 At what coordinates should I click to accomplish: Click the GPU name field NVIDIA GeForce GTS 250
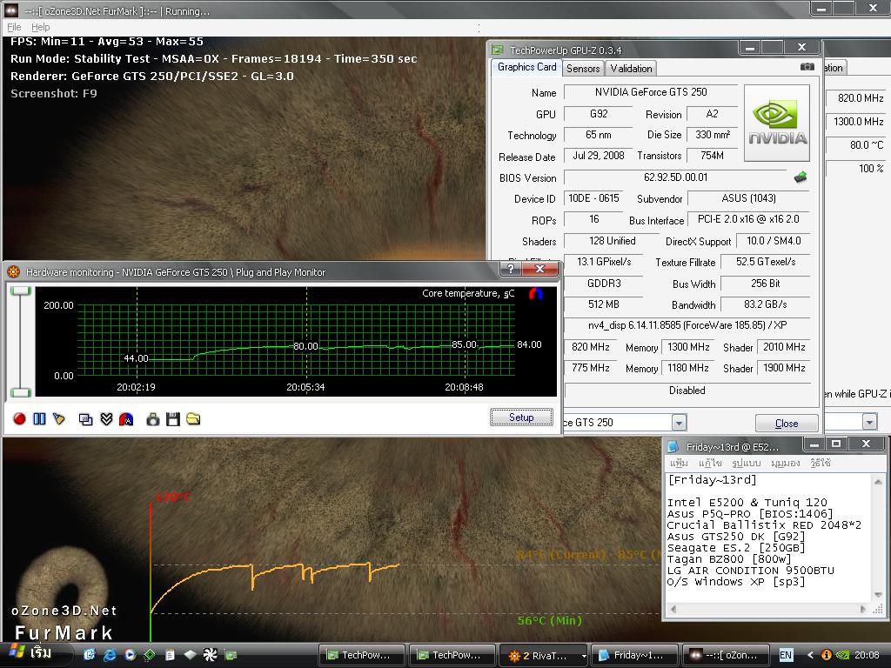point(651,92)
